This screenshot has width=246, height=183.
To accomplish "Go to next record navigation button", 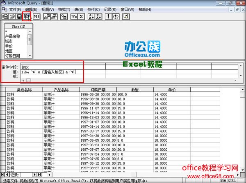I will pos(34,174).
